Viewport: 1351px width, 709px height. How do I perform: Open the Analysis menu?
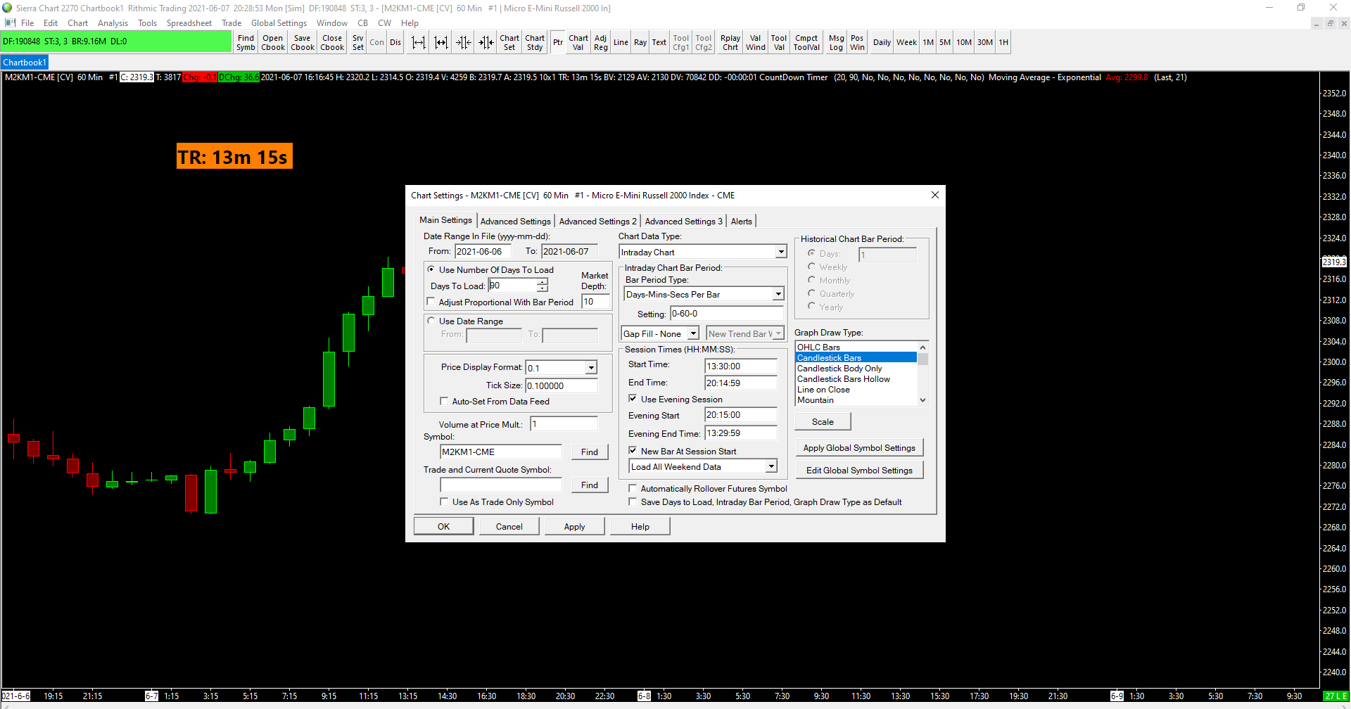(113, 23)
